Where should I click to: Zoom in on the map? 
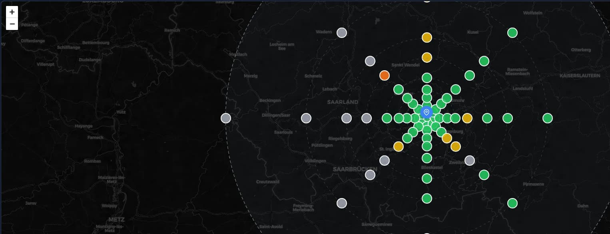point(12,12)
